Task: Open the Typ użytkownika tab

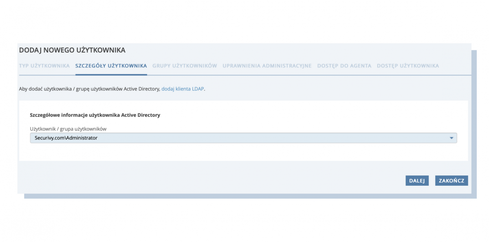Action: 44,66
